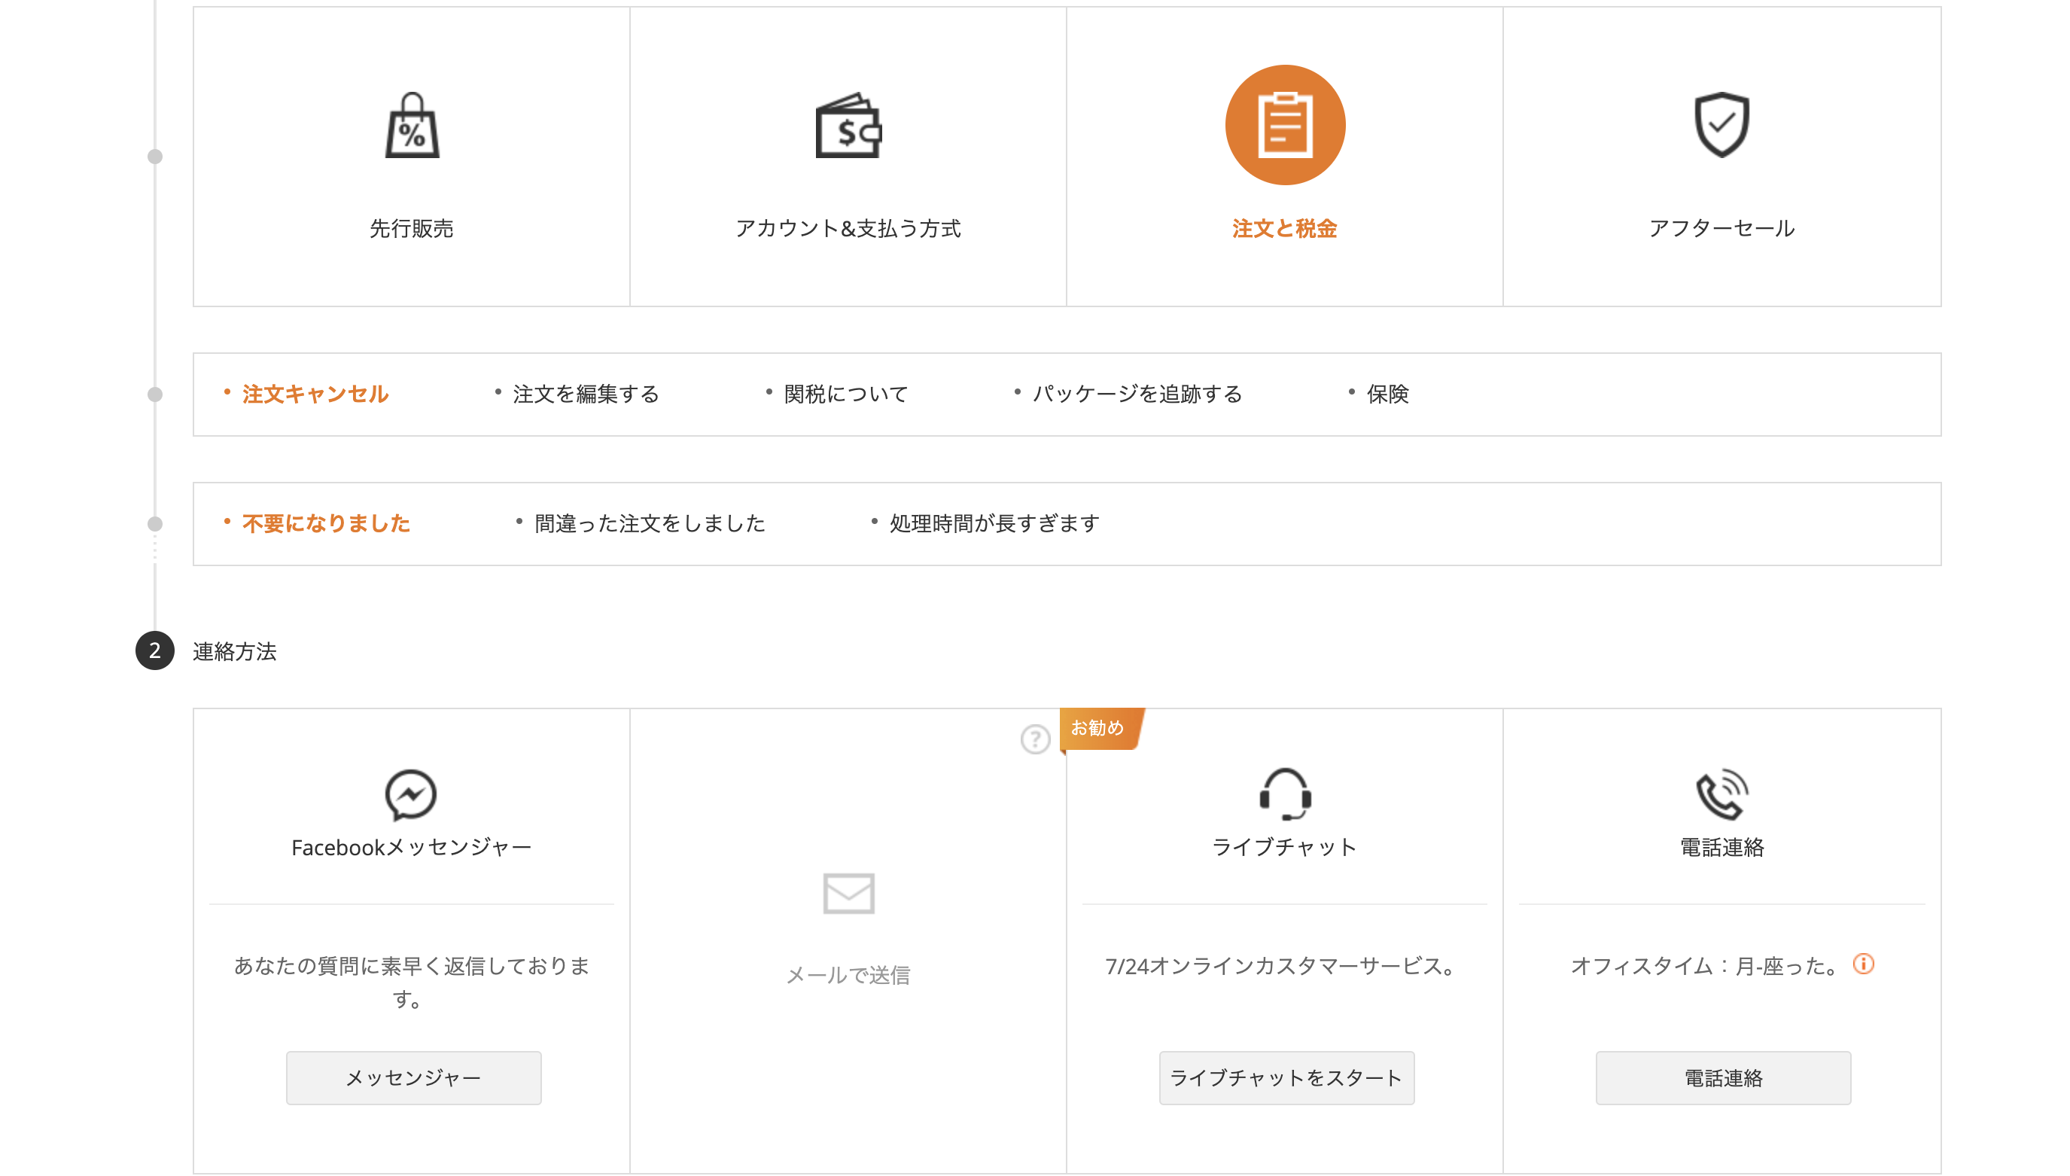The width and height of the screenshot is (2070, 1176).
Task: Select the account & payment wallet icon
Action: [x=848, y=125]
